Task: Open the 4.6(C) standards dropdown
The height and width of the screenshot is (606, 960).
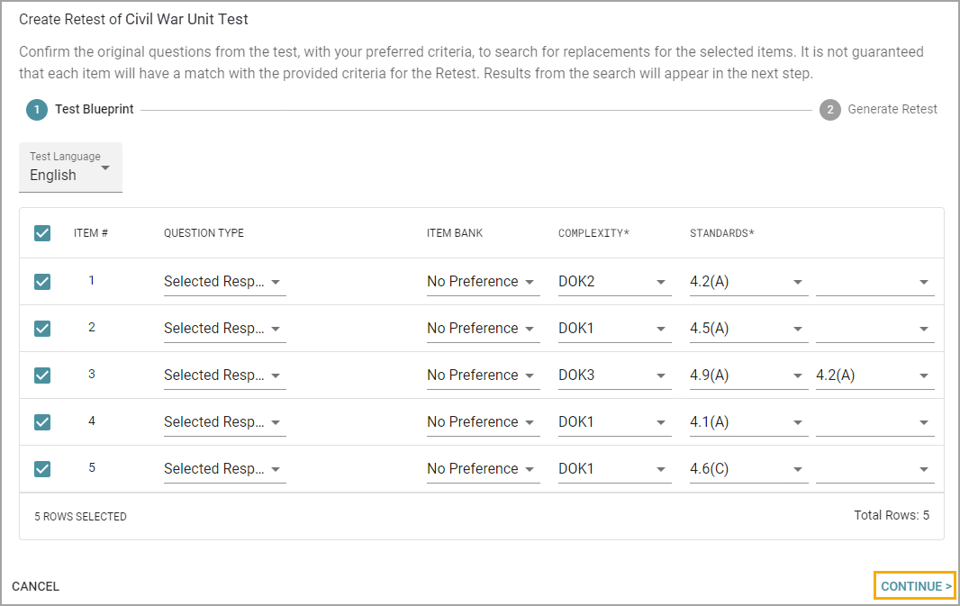Action: pos(748,469)
